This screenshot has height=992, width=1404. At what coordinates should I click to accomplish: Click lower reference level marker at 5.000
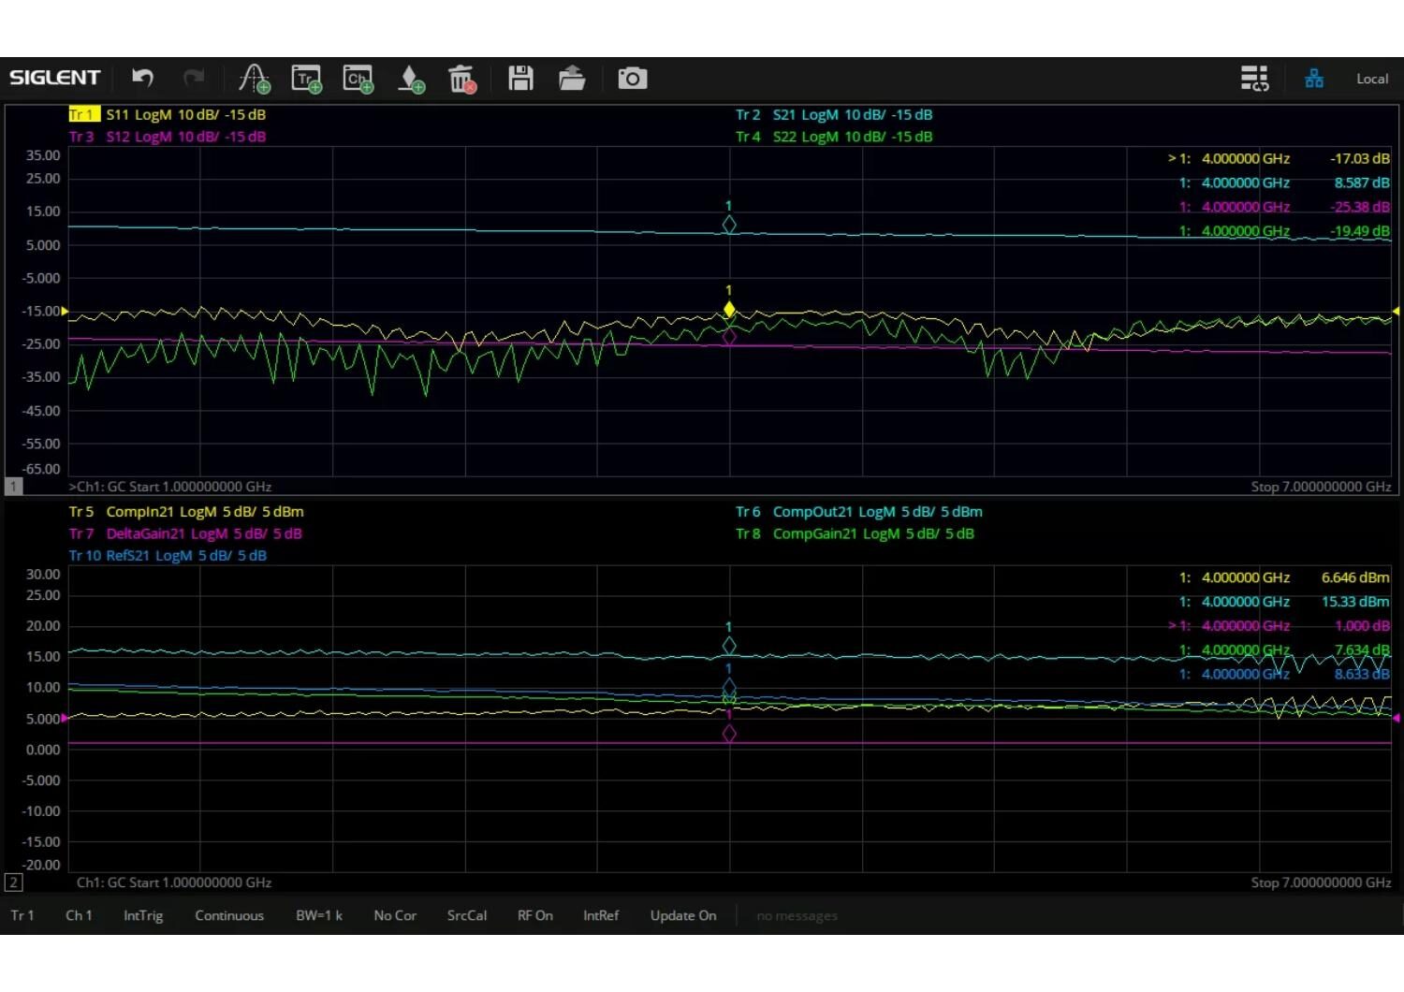pyautogui.click(x=65, y=718)
